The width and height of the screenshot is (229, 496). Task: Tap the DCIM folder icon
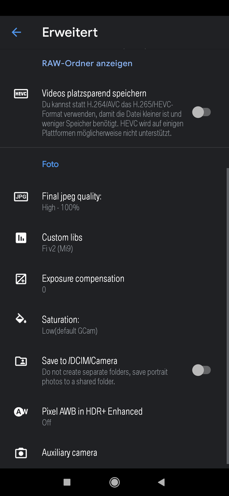pos(21,361)
